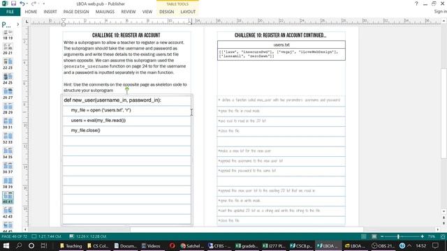Screen dimensions: 447x251
Task: Switch to two-page spread view in the status bar
Action: click(374, 236)
